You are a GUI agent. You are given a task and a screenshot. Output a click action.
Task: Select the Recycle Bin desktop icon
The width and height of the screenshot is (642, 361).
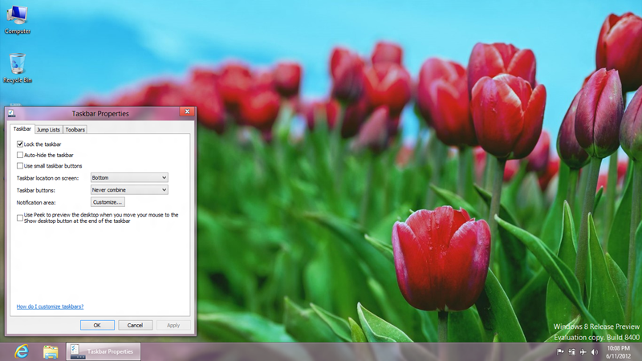point(17,68)
